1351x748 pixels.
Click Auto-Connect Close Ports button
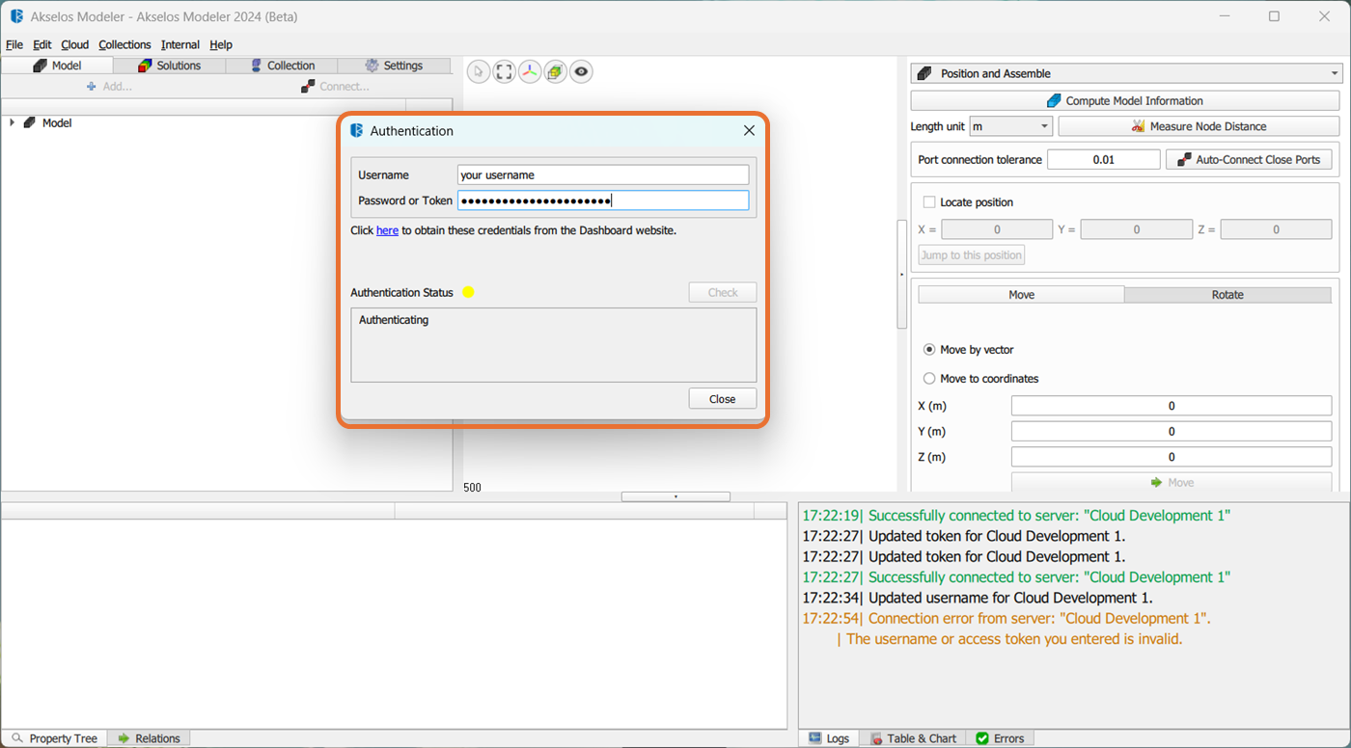point(1249,159)
